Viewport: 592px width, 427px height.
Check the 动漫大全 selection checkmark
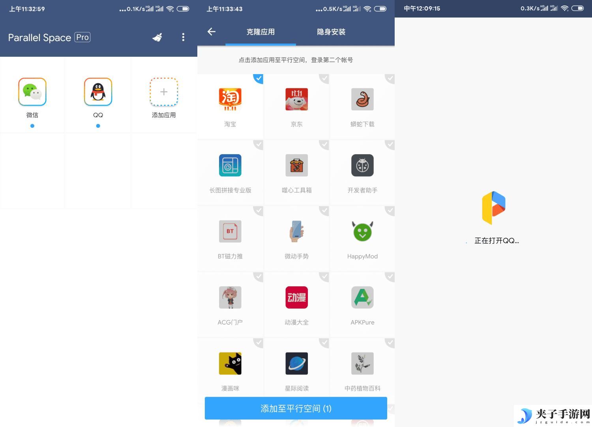pos(324,277)
